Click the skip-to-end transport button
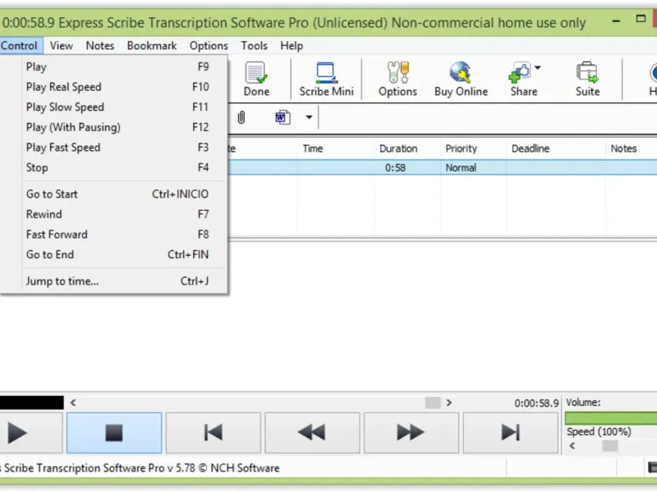 coord(510,433)
